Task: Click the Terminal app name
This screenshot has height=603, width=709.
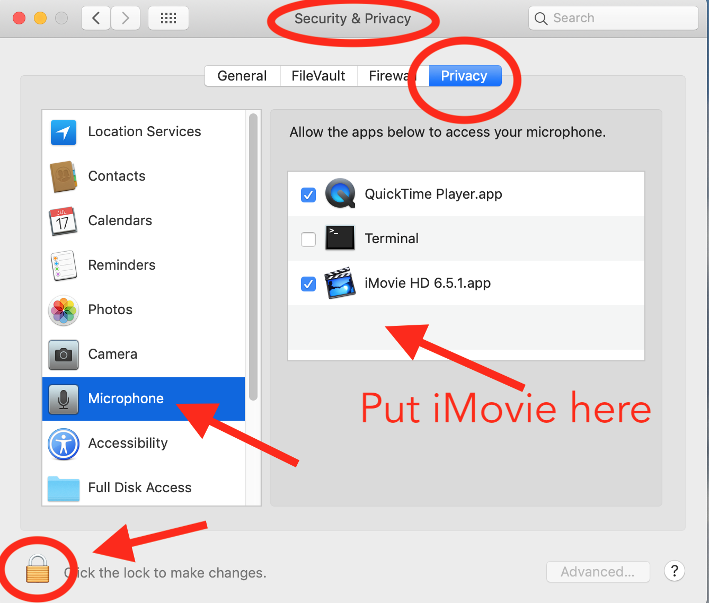Action: click(x=392, y=238)
